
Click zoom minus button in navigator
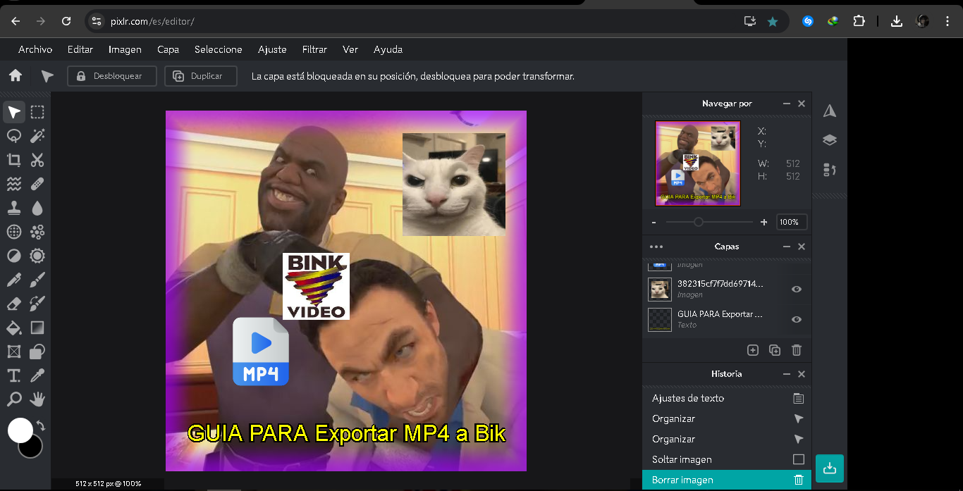coord(654,222)
